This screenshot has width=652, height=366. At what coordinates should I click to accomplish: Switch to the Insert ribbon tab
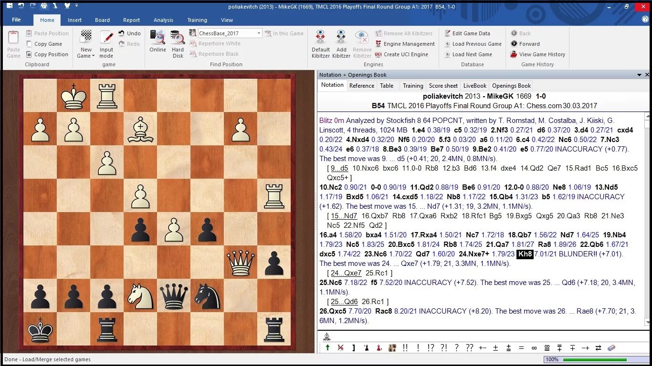click(74, 20)
